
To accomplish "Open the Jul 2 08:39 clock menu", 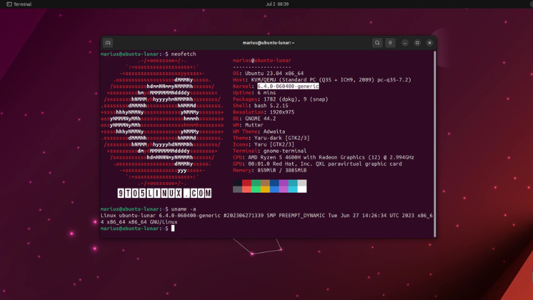I will [x=276, y=4].
